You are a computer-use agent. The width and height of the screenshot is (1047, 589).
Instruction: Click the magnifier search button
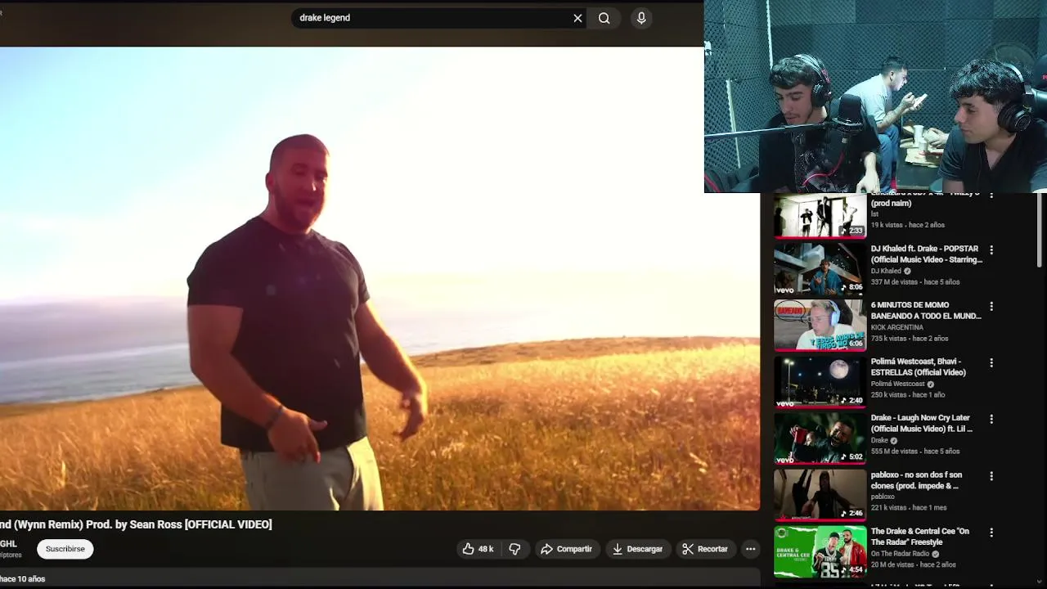(x=604, y=18)
